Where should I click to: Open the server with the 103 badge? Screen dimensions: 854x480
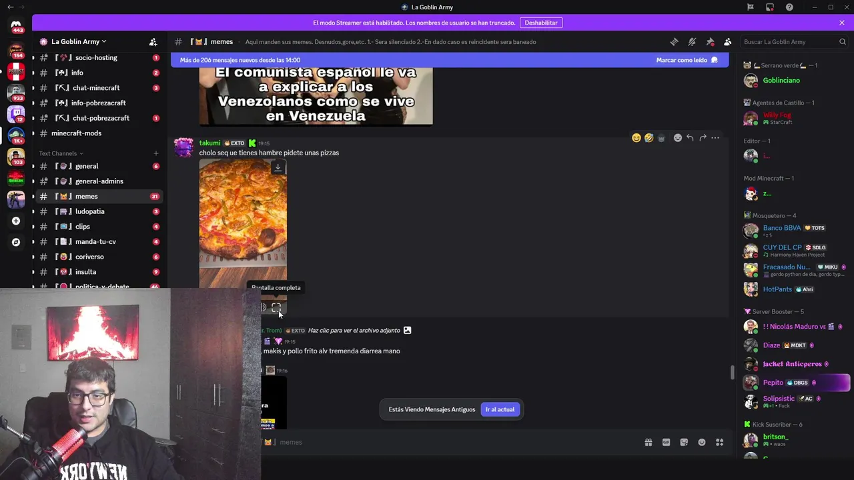click(16, 157)
